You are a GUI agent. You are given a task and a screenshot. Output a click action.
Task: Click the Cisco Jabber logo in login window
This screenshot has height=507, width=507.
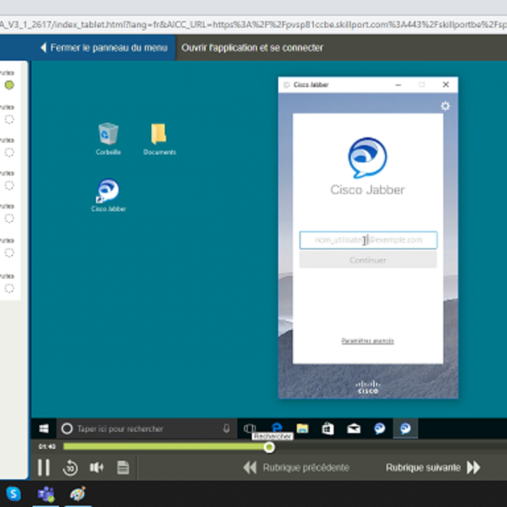click(x=368, y=157)
